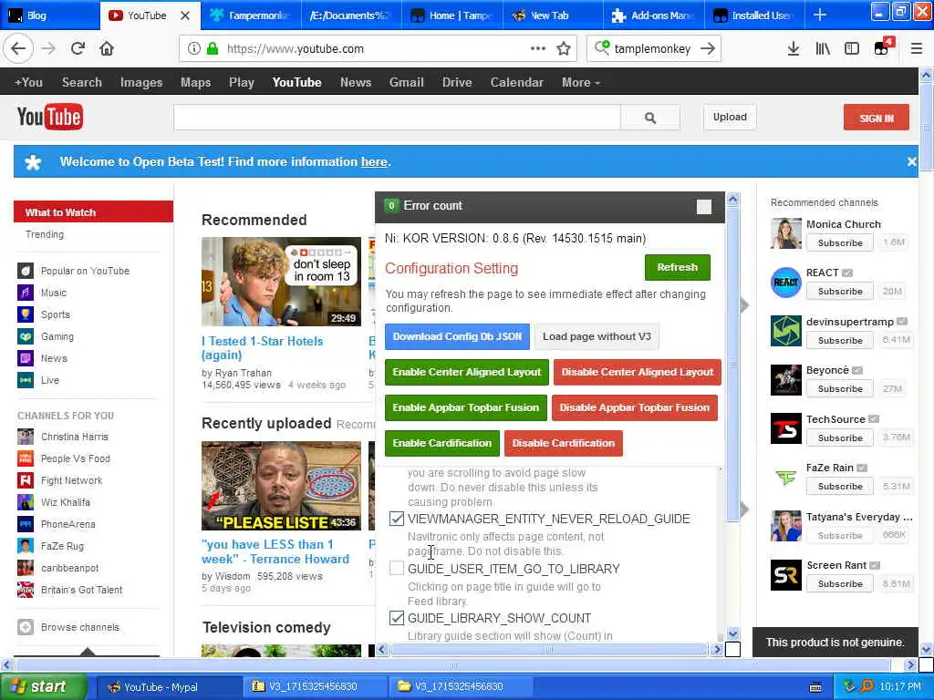The image size is (934, 700).
Task: Switch to the Installed Userscripts tab
Action: [753, 15]
